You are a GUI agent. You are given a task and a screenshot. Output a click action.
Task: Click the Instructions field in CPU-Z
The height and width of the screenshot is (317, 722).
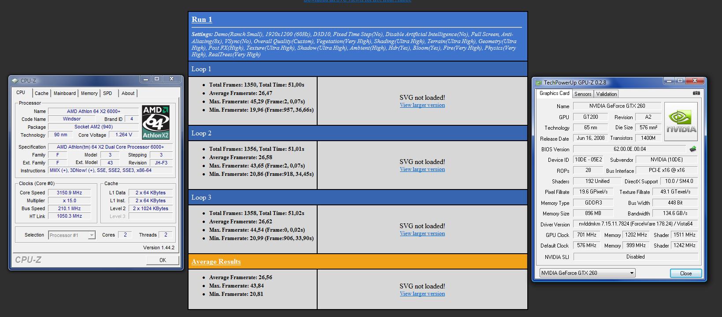(x=110, y=171)
